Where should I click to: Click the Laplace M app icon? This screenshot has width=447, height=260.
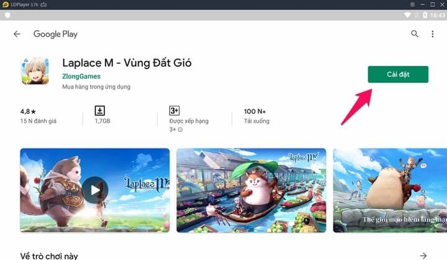(x=35, y=71)
